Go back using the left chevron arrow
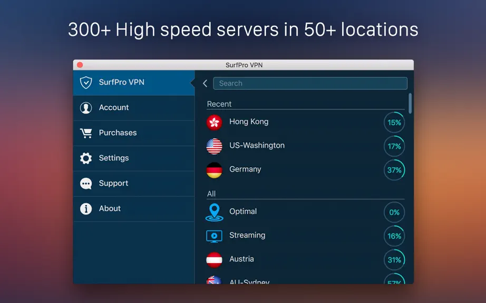486x303 pixels. (x=205, y=83)
